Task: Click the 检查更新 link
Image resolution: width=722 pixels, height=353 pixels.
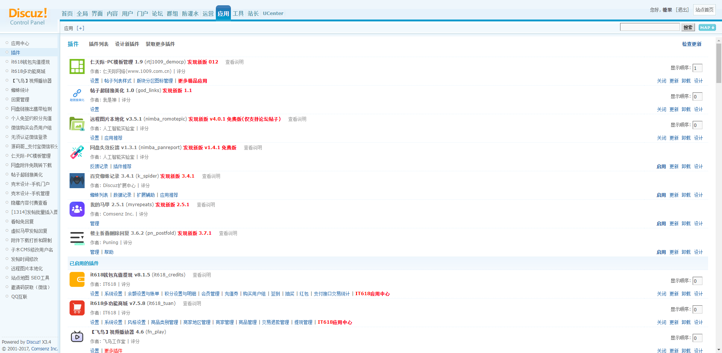Action: [692, 44]
